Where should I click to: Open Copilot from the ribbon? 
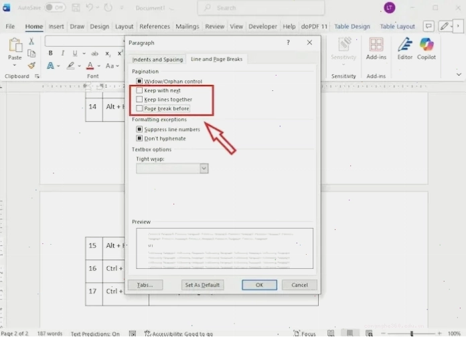point(426,45)
